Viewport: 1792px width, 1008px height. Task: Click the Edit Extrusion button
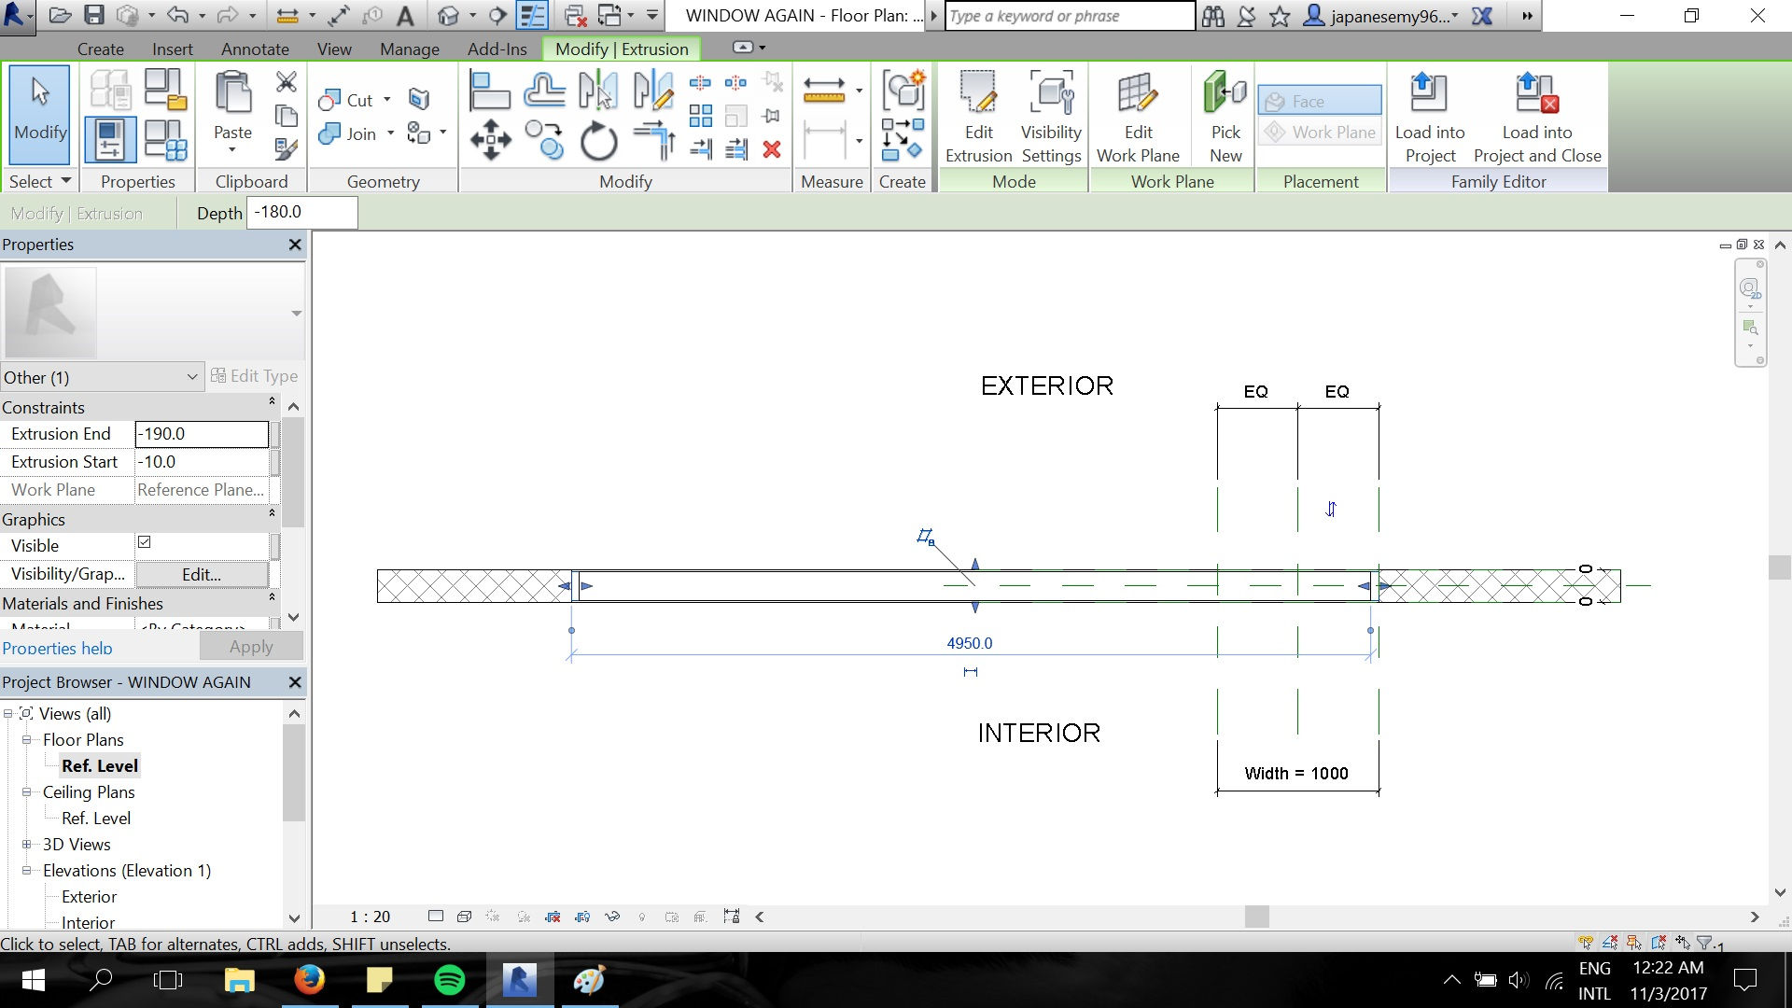(x=978, y=118)
